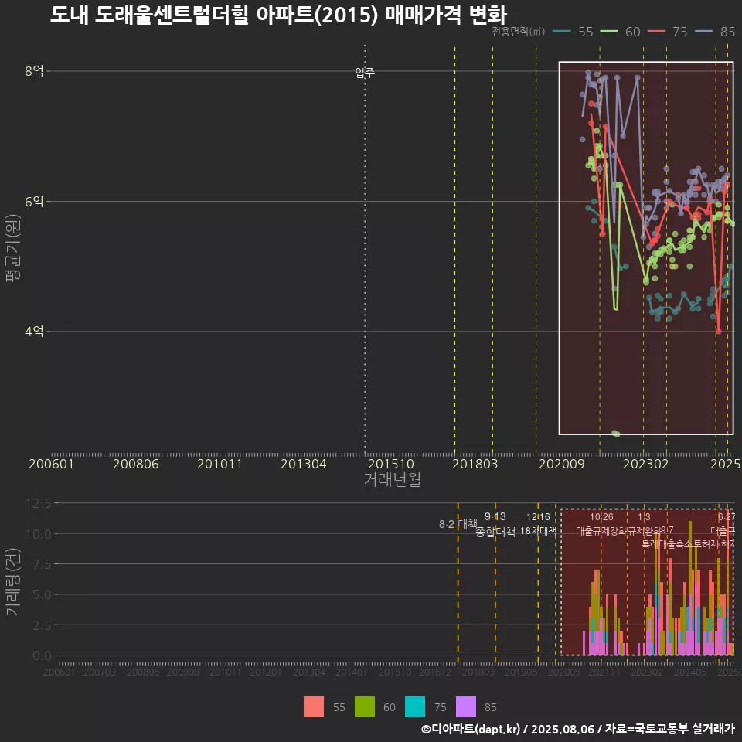Screen dimensions: 742x742
Task: Click '200601' on the price chart x-axis
Action: click(52, 464)
